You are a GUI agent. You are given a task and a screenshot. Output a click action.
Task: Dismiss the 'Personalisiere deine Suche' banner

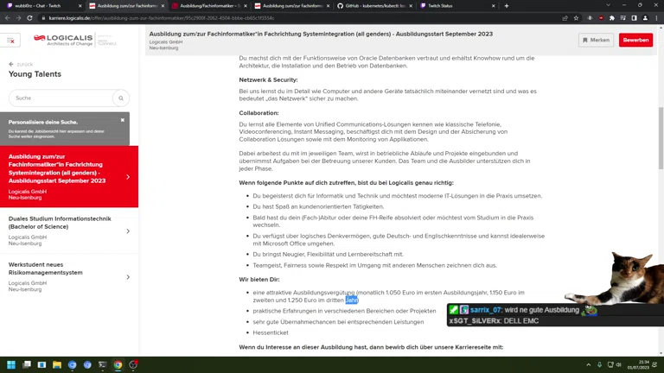pos(123,120)
